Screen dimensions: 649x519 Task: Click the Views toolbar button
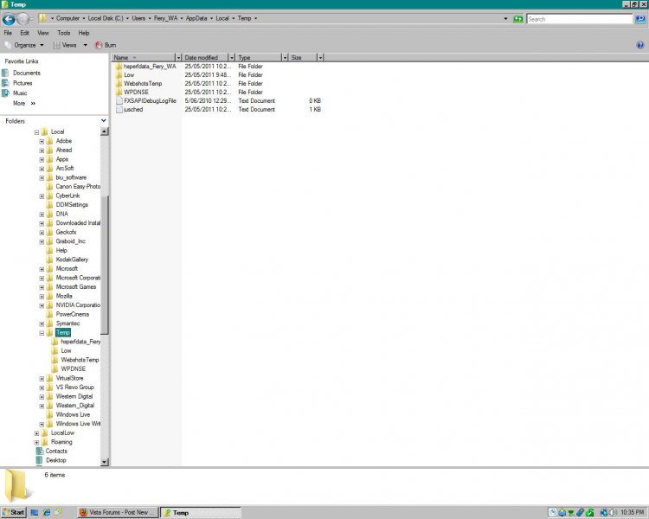(x=65, y=45)
